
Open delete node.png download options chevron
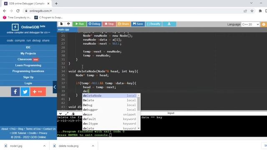click(x=93, y=146)
